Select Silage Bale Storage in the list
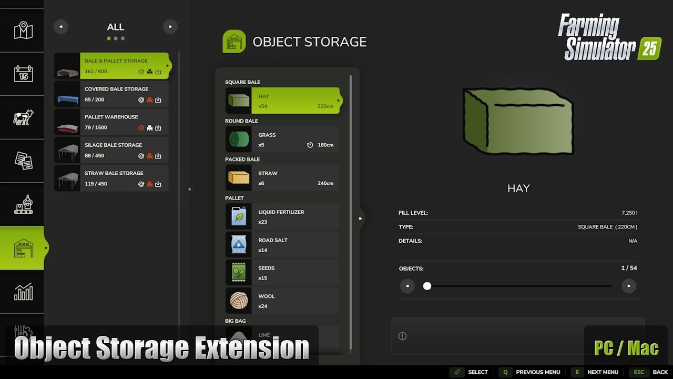The height and width of the screenshot is (379, 673). pos(111,150)
